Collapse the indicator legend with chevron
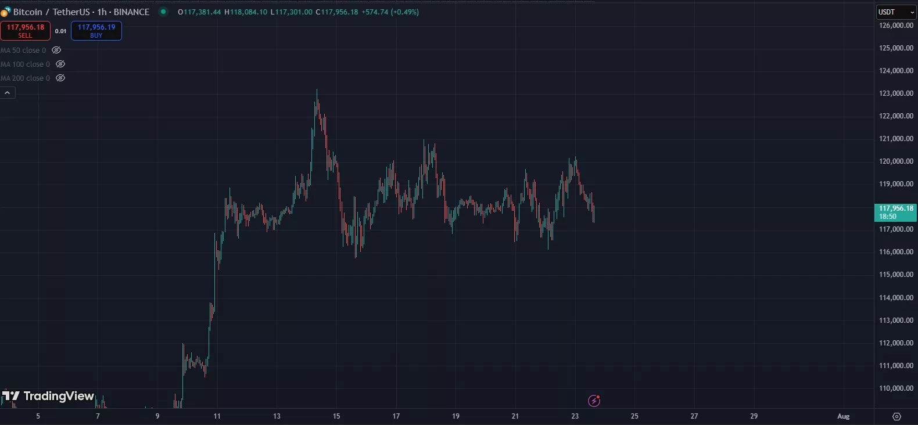Viewport: 918px width, 425px height. point(8,93)
